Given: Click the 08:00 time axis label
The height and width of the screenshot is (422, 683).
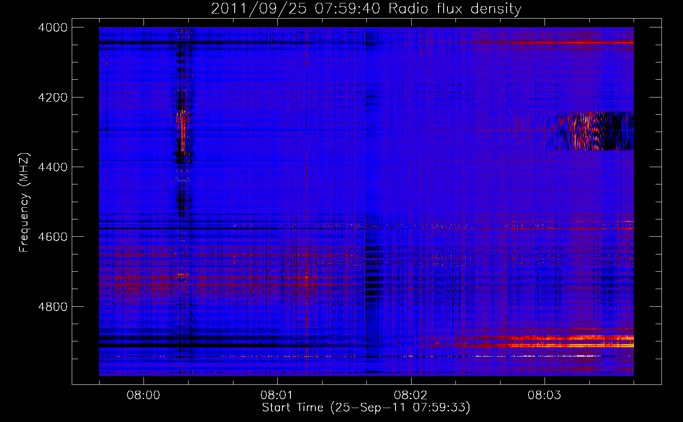Looking at the screenshot, I should pyautogui.click(x=144, y=395).
